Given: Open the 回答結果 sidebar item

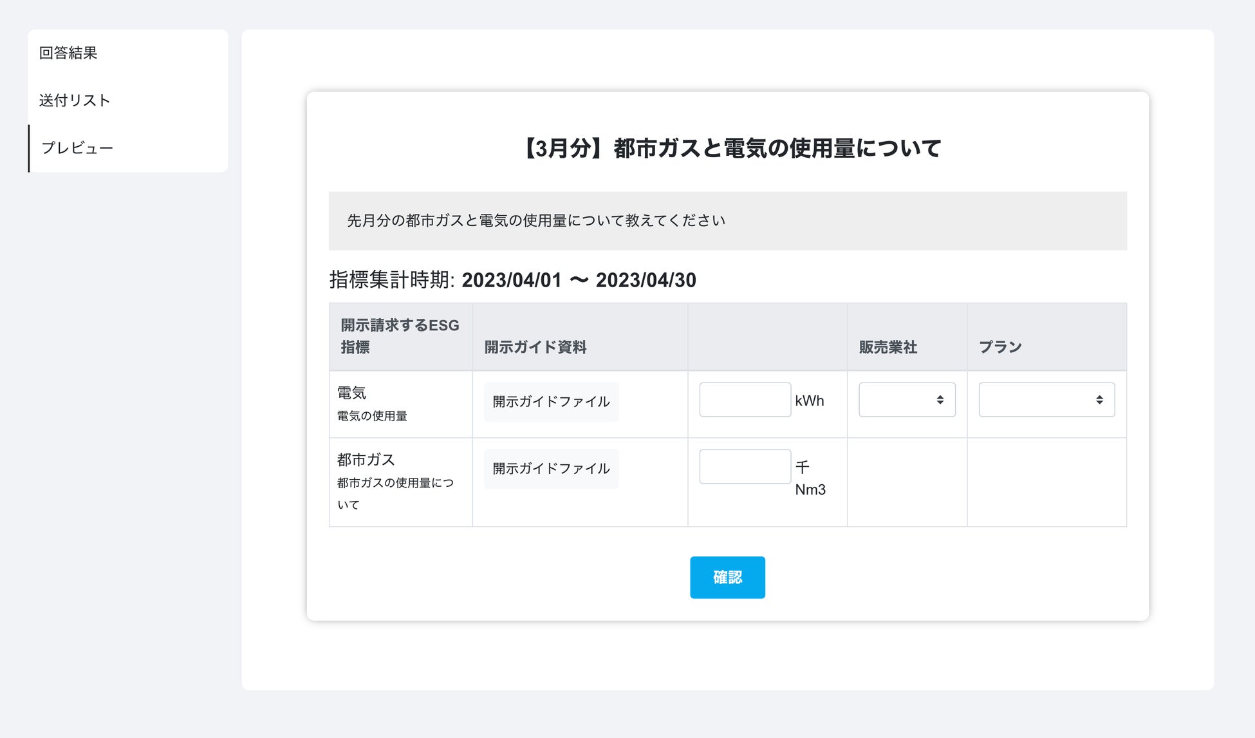Looking at the screenshot, I should 68,53.
